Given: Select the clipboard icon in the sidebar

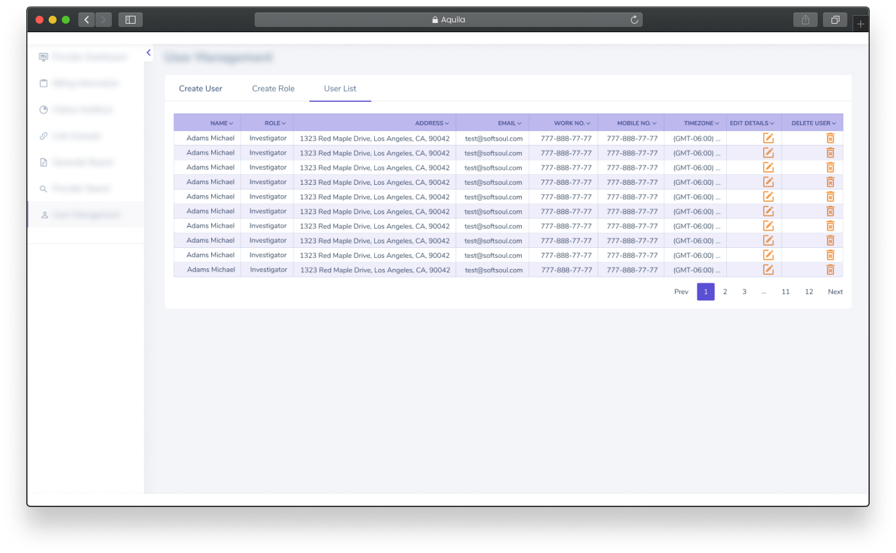Looking at the screenshot, I should [43, 83].
